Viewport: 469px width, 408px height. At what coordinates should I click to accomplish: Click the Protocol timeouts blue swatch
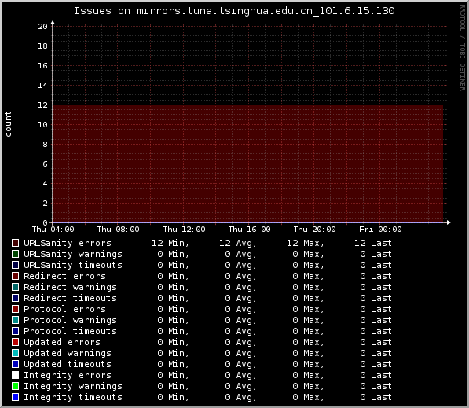[x=15, y=331]
